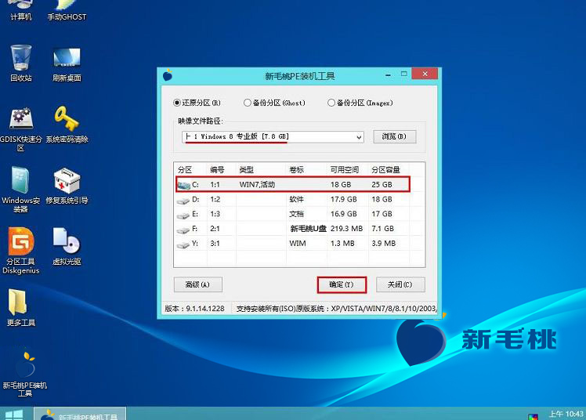Click the colorful system tray icon
The height and width of the screenshot is (420, 586).
533,416
